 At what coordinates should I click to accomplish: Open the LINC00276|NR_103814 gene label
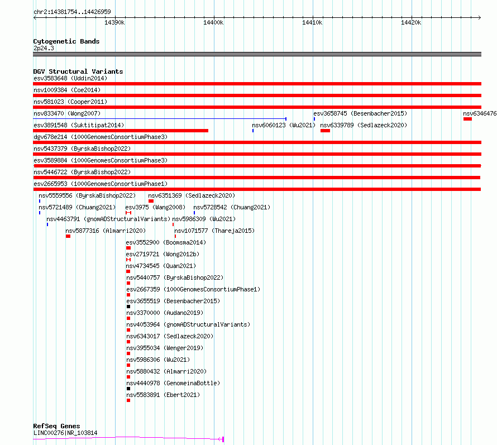[65, 433]
